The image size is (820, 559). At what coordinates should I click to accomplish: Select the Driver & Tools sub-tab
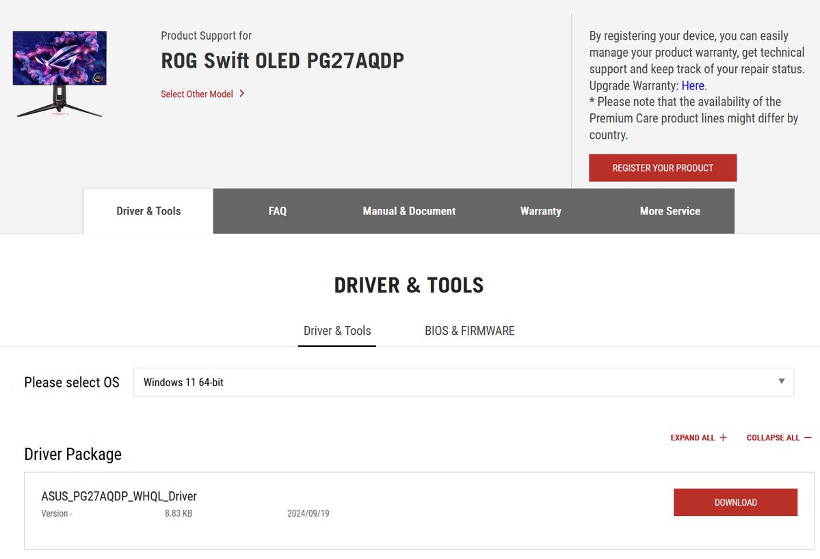337,331
